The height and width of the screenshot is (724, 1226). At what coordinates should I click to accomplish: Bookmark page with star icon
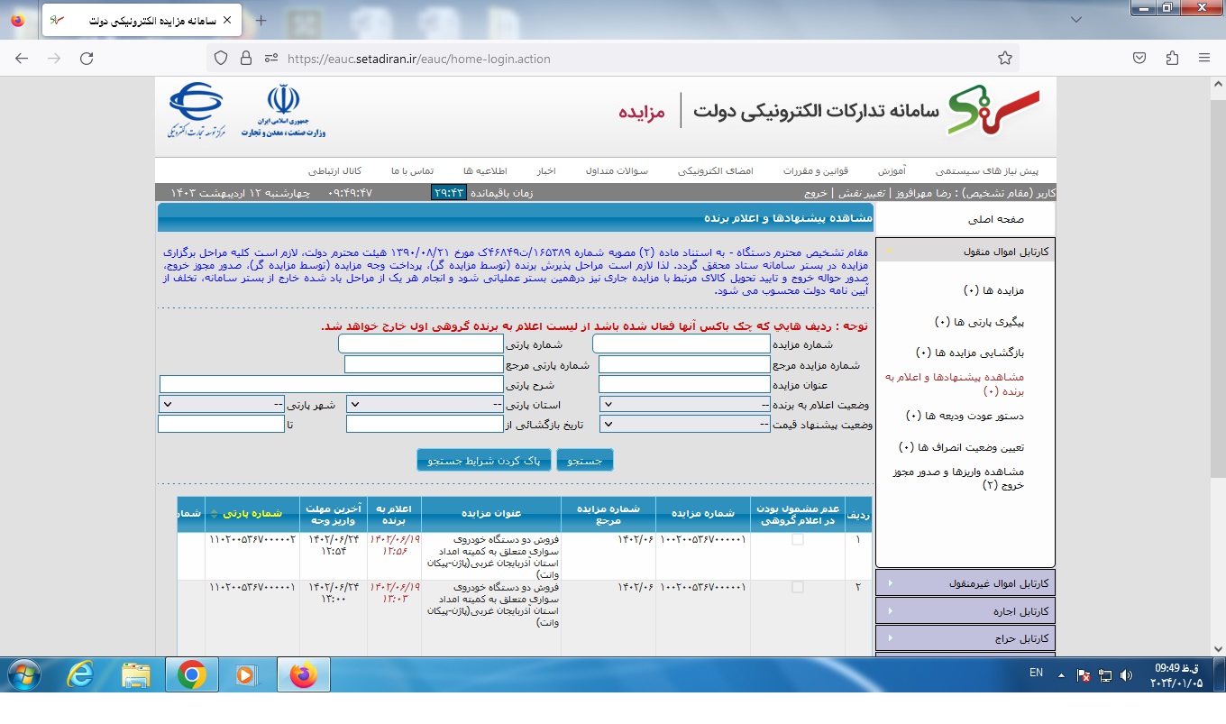click(1005, 59)
